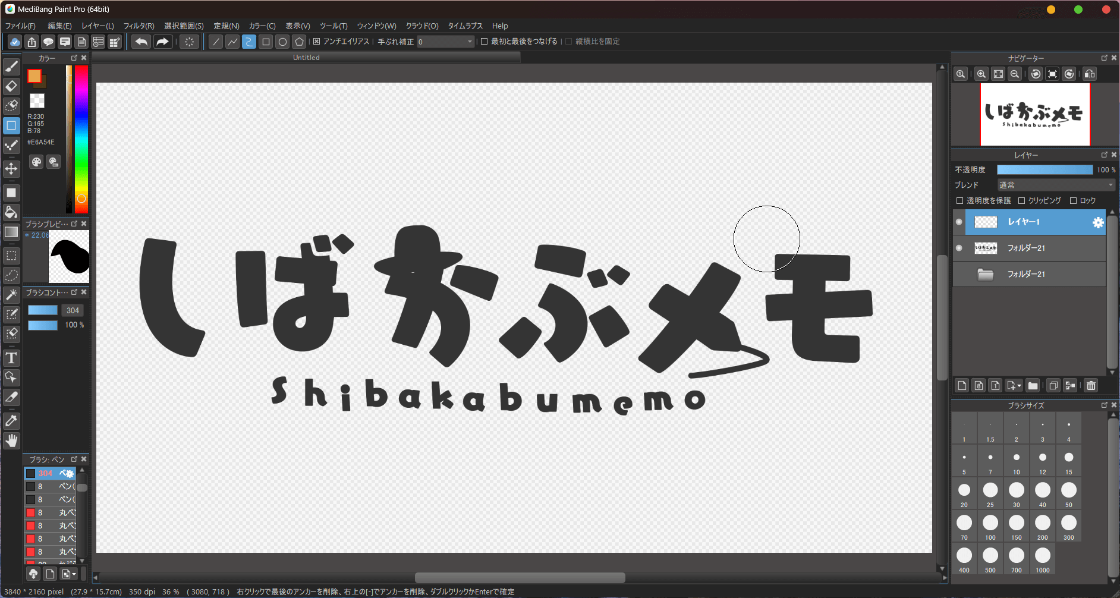1120x598 pixels.
Task: Open the フィルタ(R) menu
Action: (x=139, y=26)
